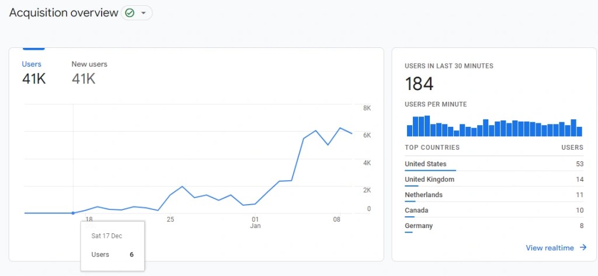Click the Sat 17 Dec data point
Viewport: 598px width, 276px height.
[73, 213]
